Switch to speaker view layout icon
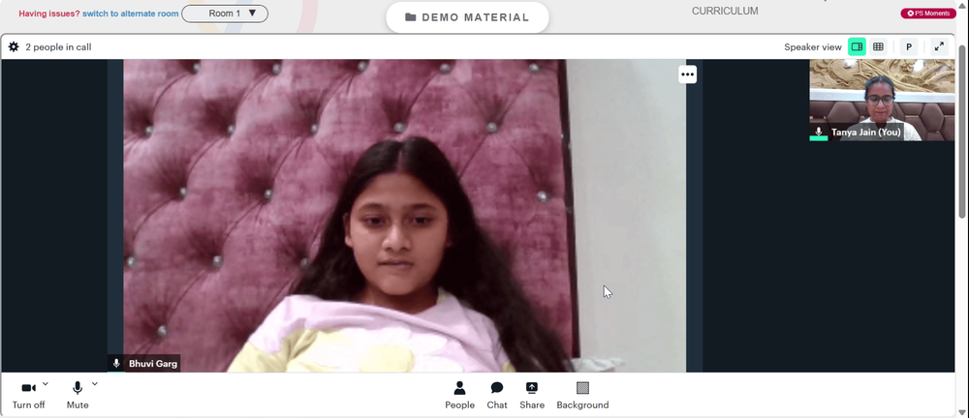 (x=857, y=46)
